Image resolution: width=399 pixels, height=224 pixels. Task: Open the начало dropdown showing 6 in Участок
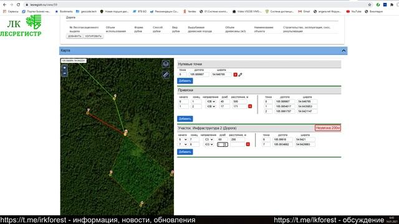click(x=183, y=139)
